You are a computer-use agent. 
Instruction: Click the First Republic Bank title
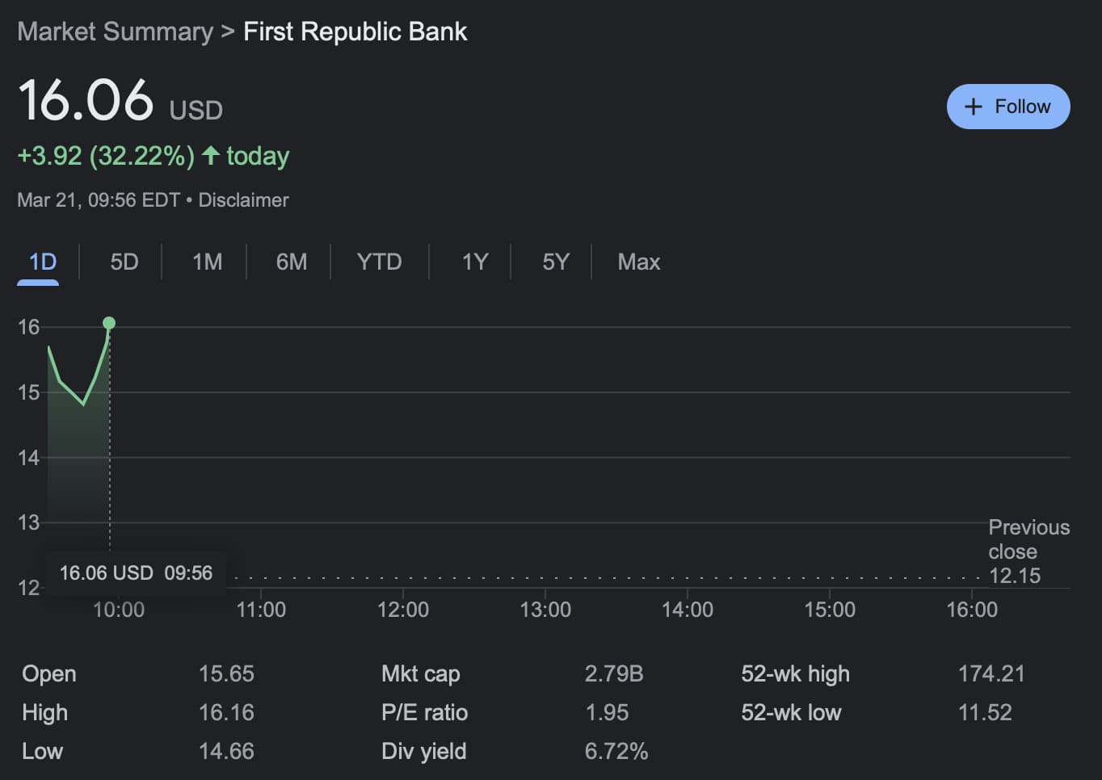point(355,31)
